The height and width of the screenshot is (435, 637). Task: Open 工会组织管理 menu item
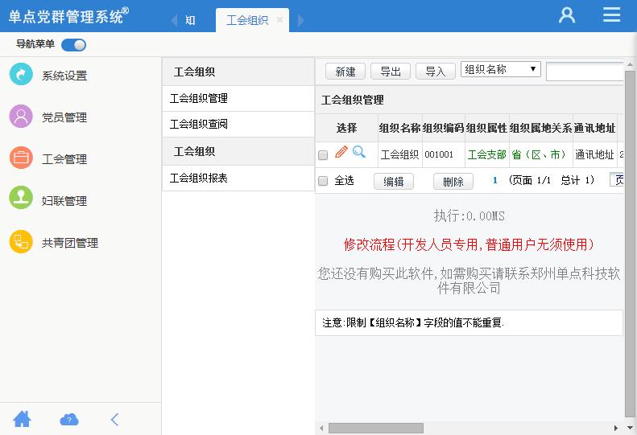238,98
